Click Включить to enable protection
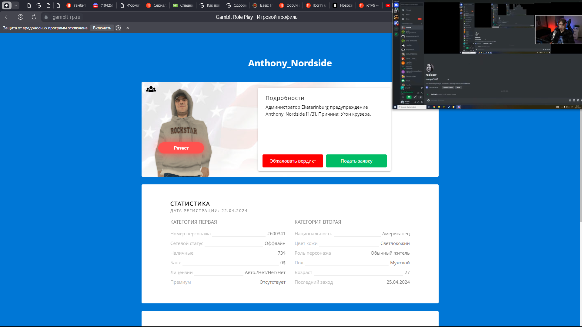Screen dimensions: 582x327 click(102, 28)
